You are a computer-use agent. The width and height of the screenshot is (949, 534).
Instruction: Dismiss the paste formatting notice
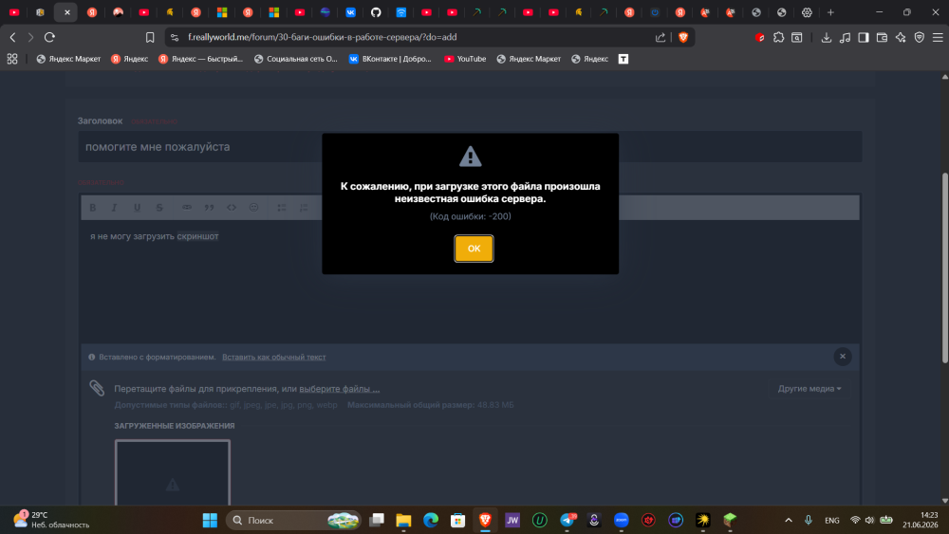coord(843,357)
